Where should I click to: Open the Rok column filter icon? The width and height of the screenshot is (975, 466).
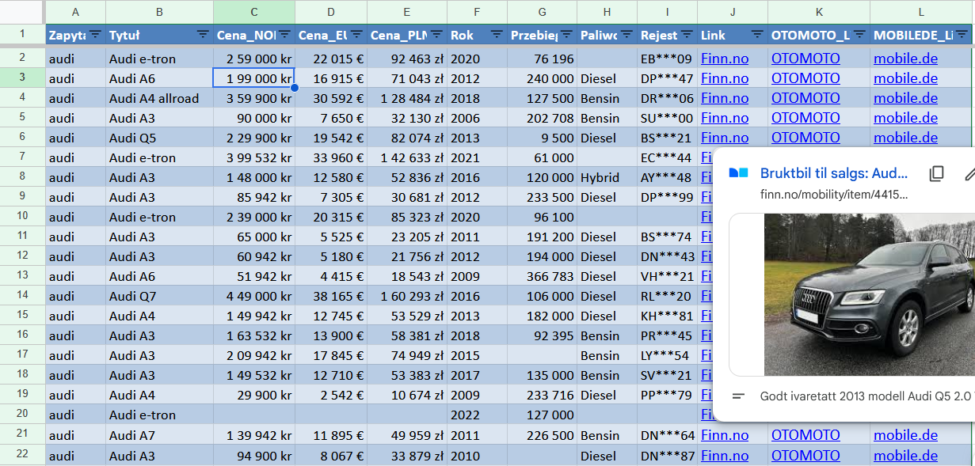tap(497, 35)
